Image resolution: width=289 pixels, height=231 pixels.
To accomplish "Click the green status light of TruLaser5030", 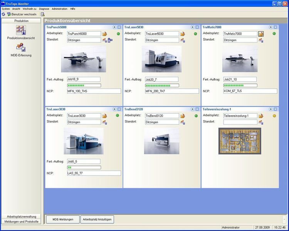I will click(195, 34).
